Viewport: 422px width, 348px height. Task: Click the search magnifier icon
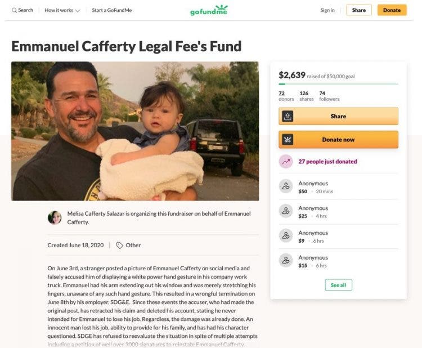coord(14,10)
